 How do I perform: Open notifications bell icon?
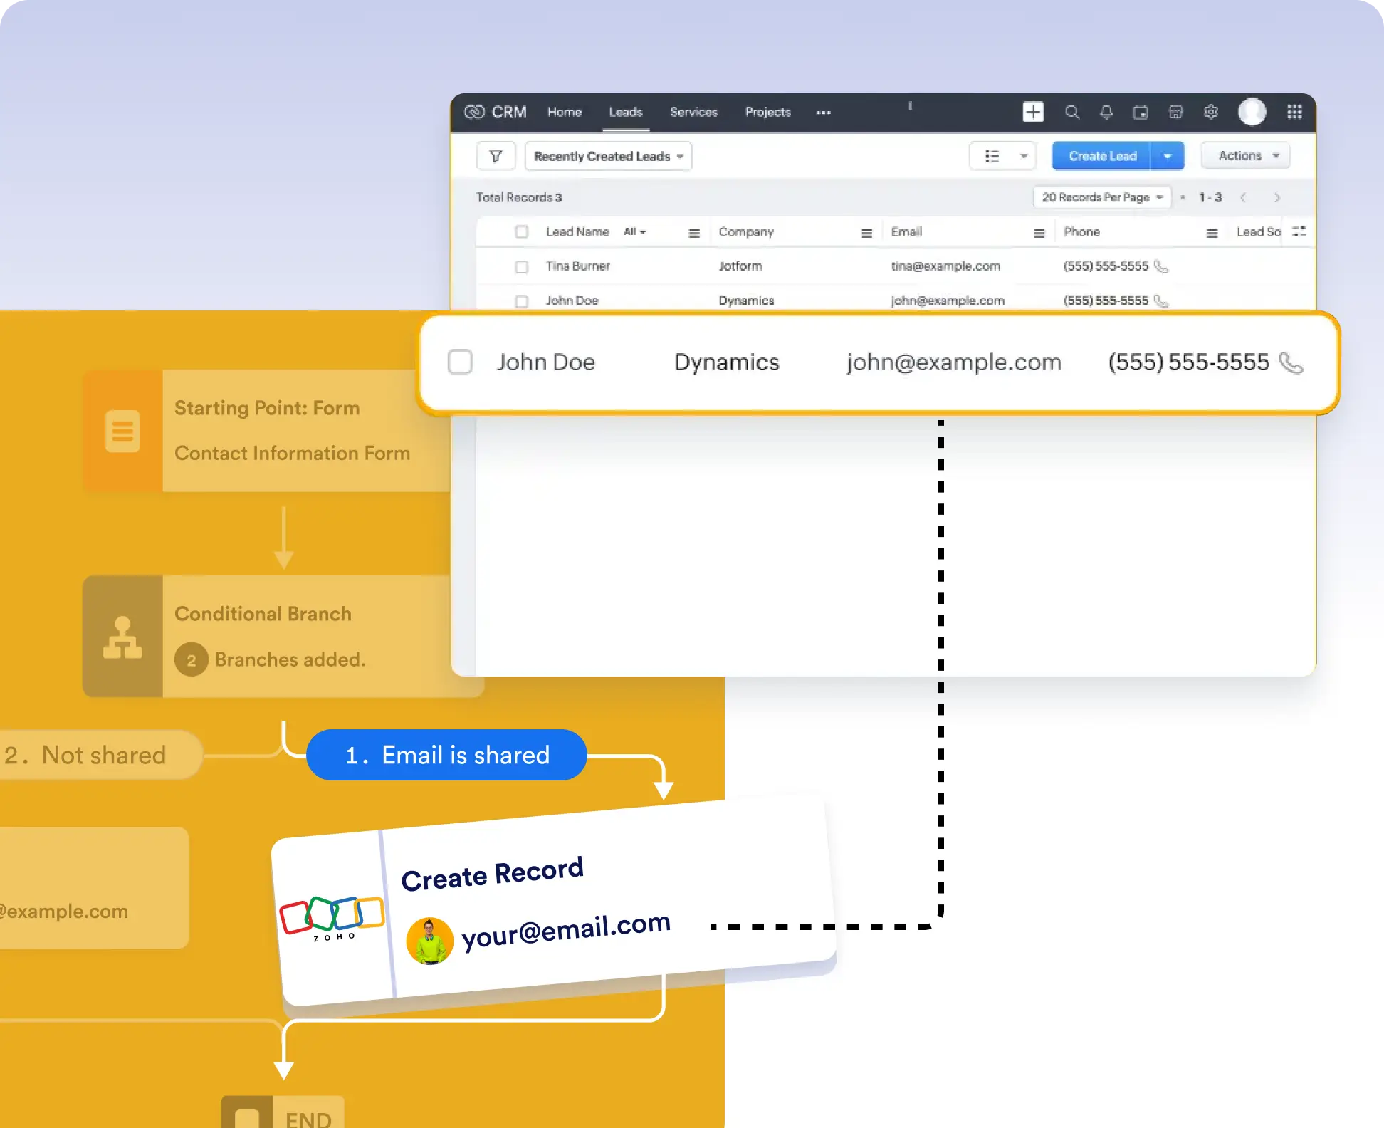pyautogui.click(x=1106, y=113)
